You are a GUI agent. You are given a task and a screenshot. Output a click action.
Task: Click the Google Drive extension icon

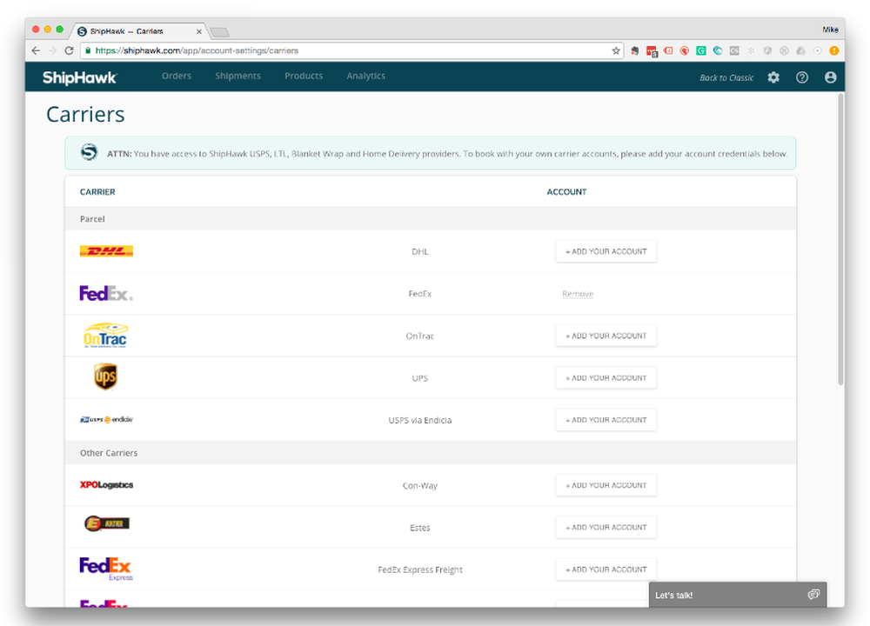[800, 50]
